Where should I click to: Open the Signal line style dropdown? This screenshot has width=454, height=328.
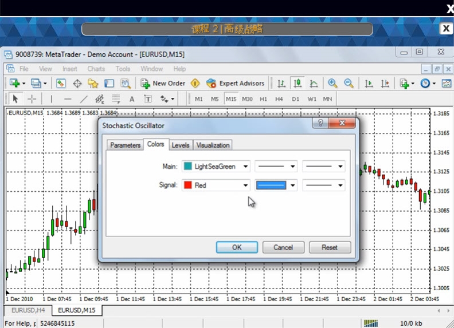coord(276,185)
